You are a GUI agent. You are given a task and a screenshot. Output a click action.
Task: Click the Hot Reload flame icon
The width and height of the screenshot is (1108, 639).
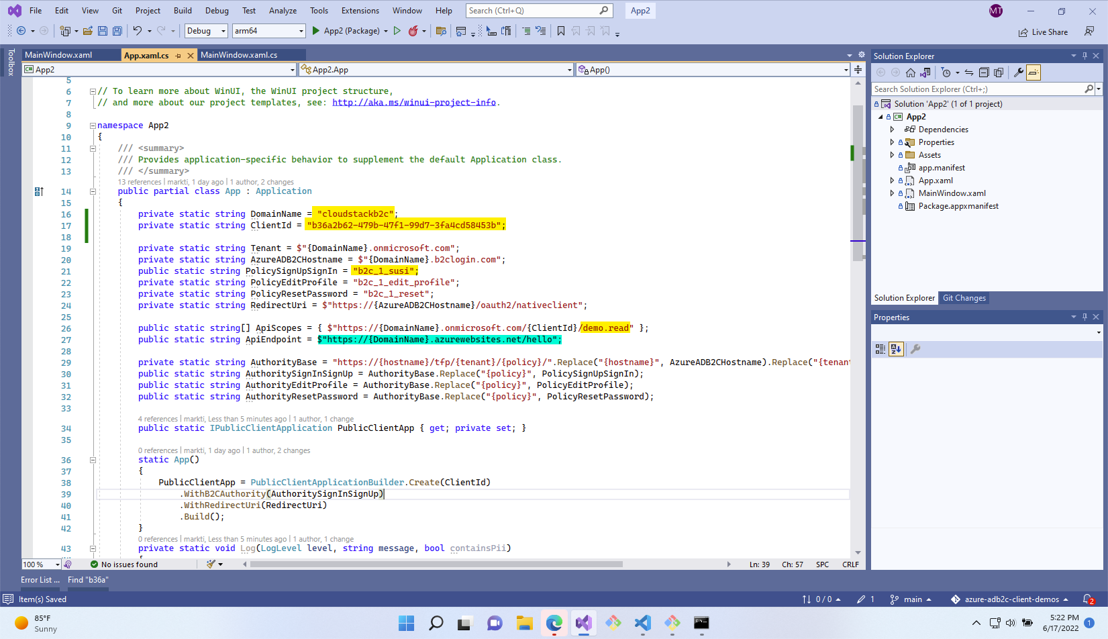[413, 31]
